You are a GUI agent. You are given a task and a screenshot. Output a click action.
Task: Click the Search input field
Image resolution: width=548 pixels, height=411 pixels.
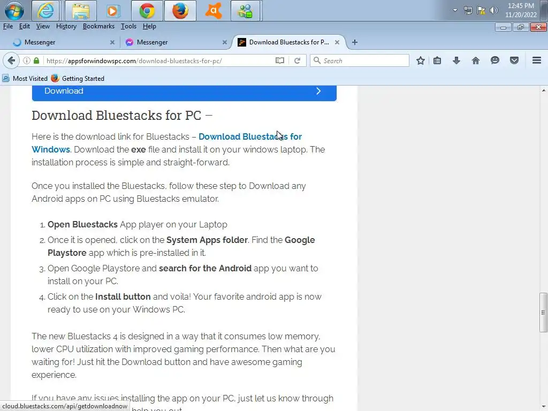point(360,60)
